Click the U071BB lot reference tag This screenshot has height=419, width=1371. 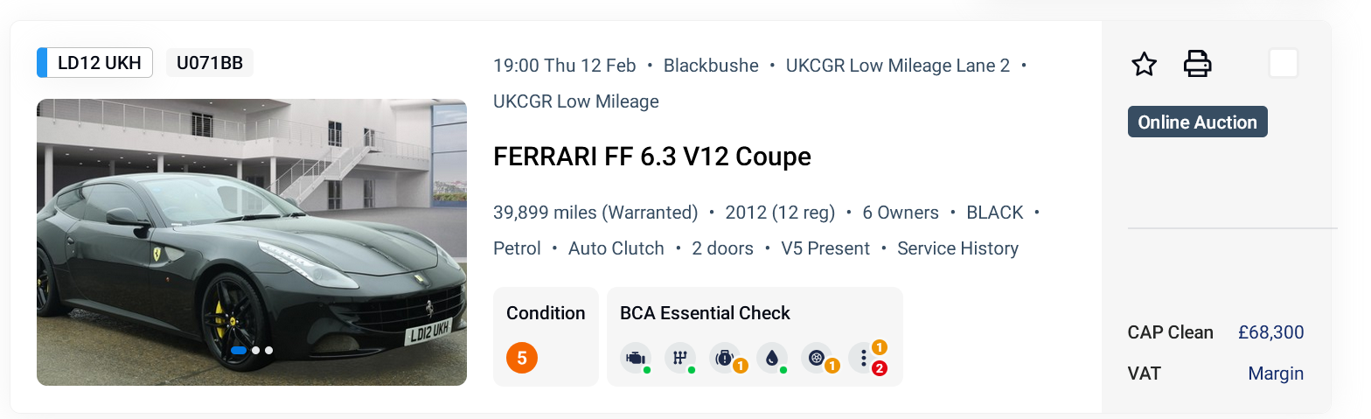point(210,63)
